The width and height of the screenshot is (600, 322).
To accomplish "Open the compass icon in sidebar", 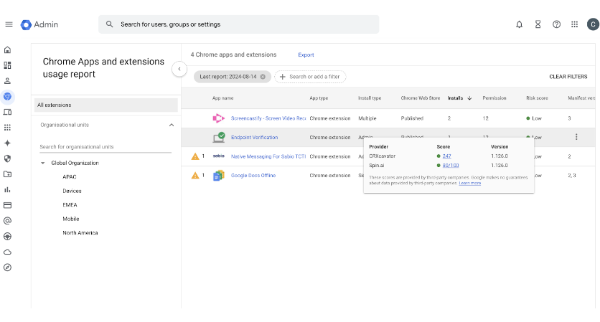I will pos(7,267).
